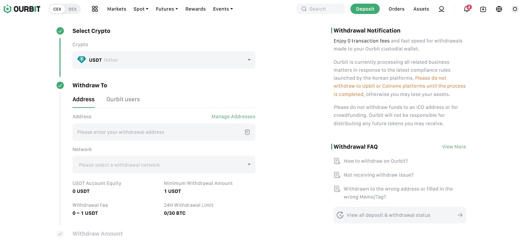Image resolution: width=524 pixels, height=240 pixels.
Task: Click the Withdrawal Notification heading
Action: tap(367, 31)
